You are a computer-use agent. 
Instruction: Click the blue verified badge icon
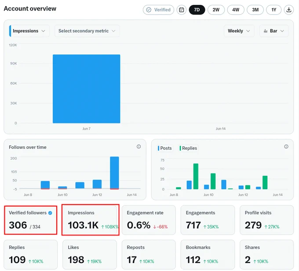(x=50, y=213)
